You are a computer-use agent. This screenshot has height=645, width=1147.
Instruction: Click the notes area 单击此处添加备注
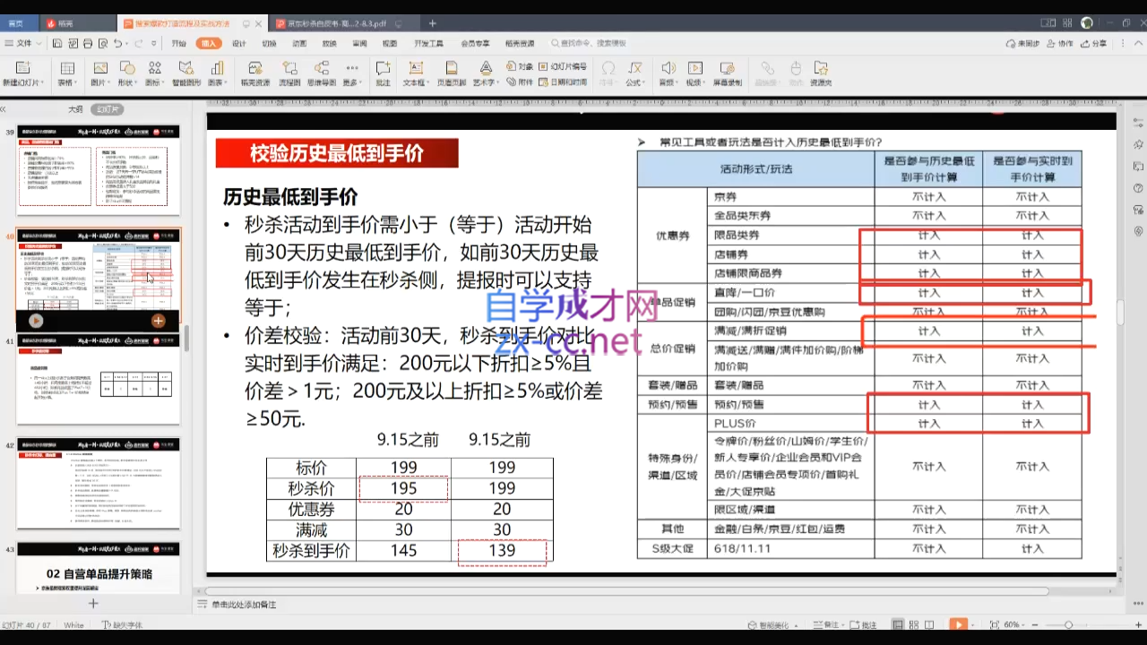pyautogui.click(x=244, y=606)
